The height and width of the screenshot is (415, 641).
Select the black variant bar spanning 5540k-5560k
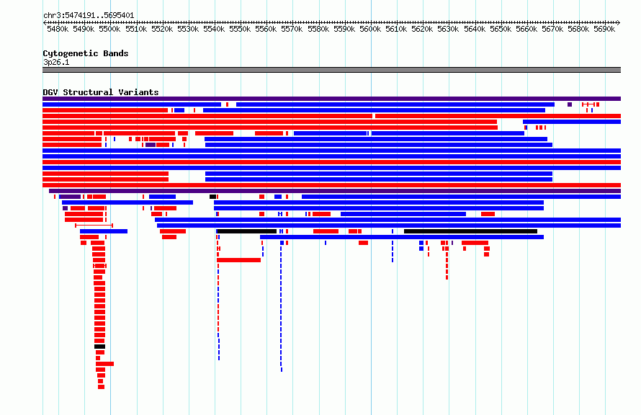pyautogui.click(x=246, y=231)
